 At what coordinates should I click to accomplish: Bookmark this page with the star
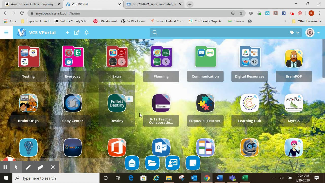241,13
